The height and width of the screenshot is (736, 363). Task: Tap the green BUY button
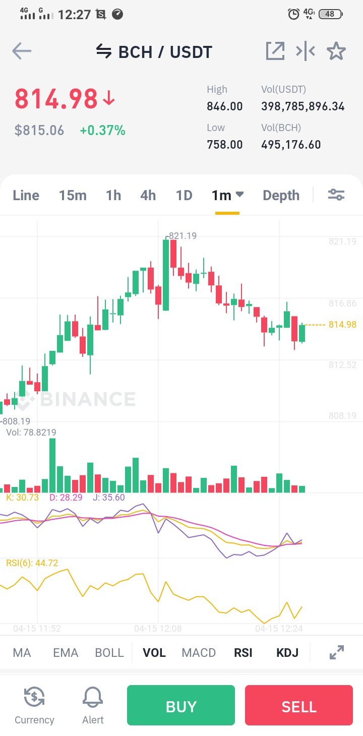click(181, 705)
